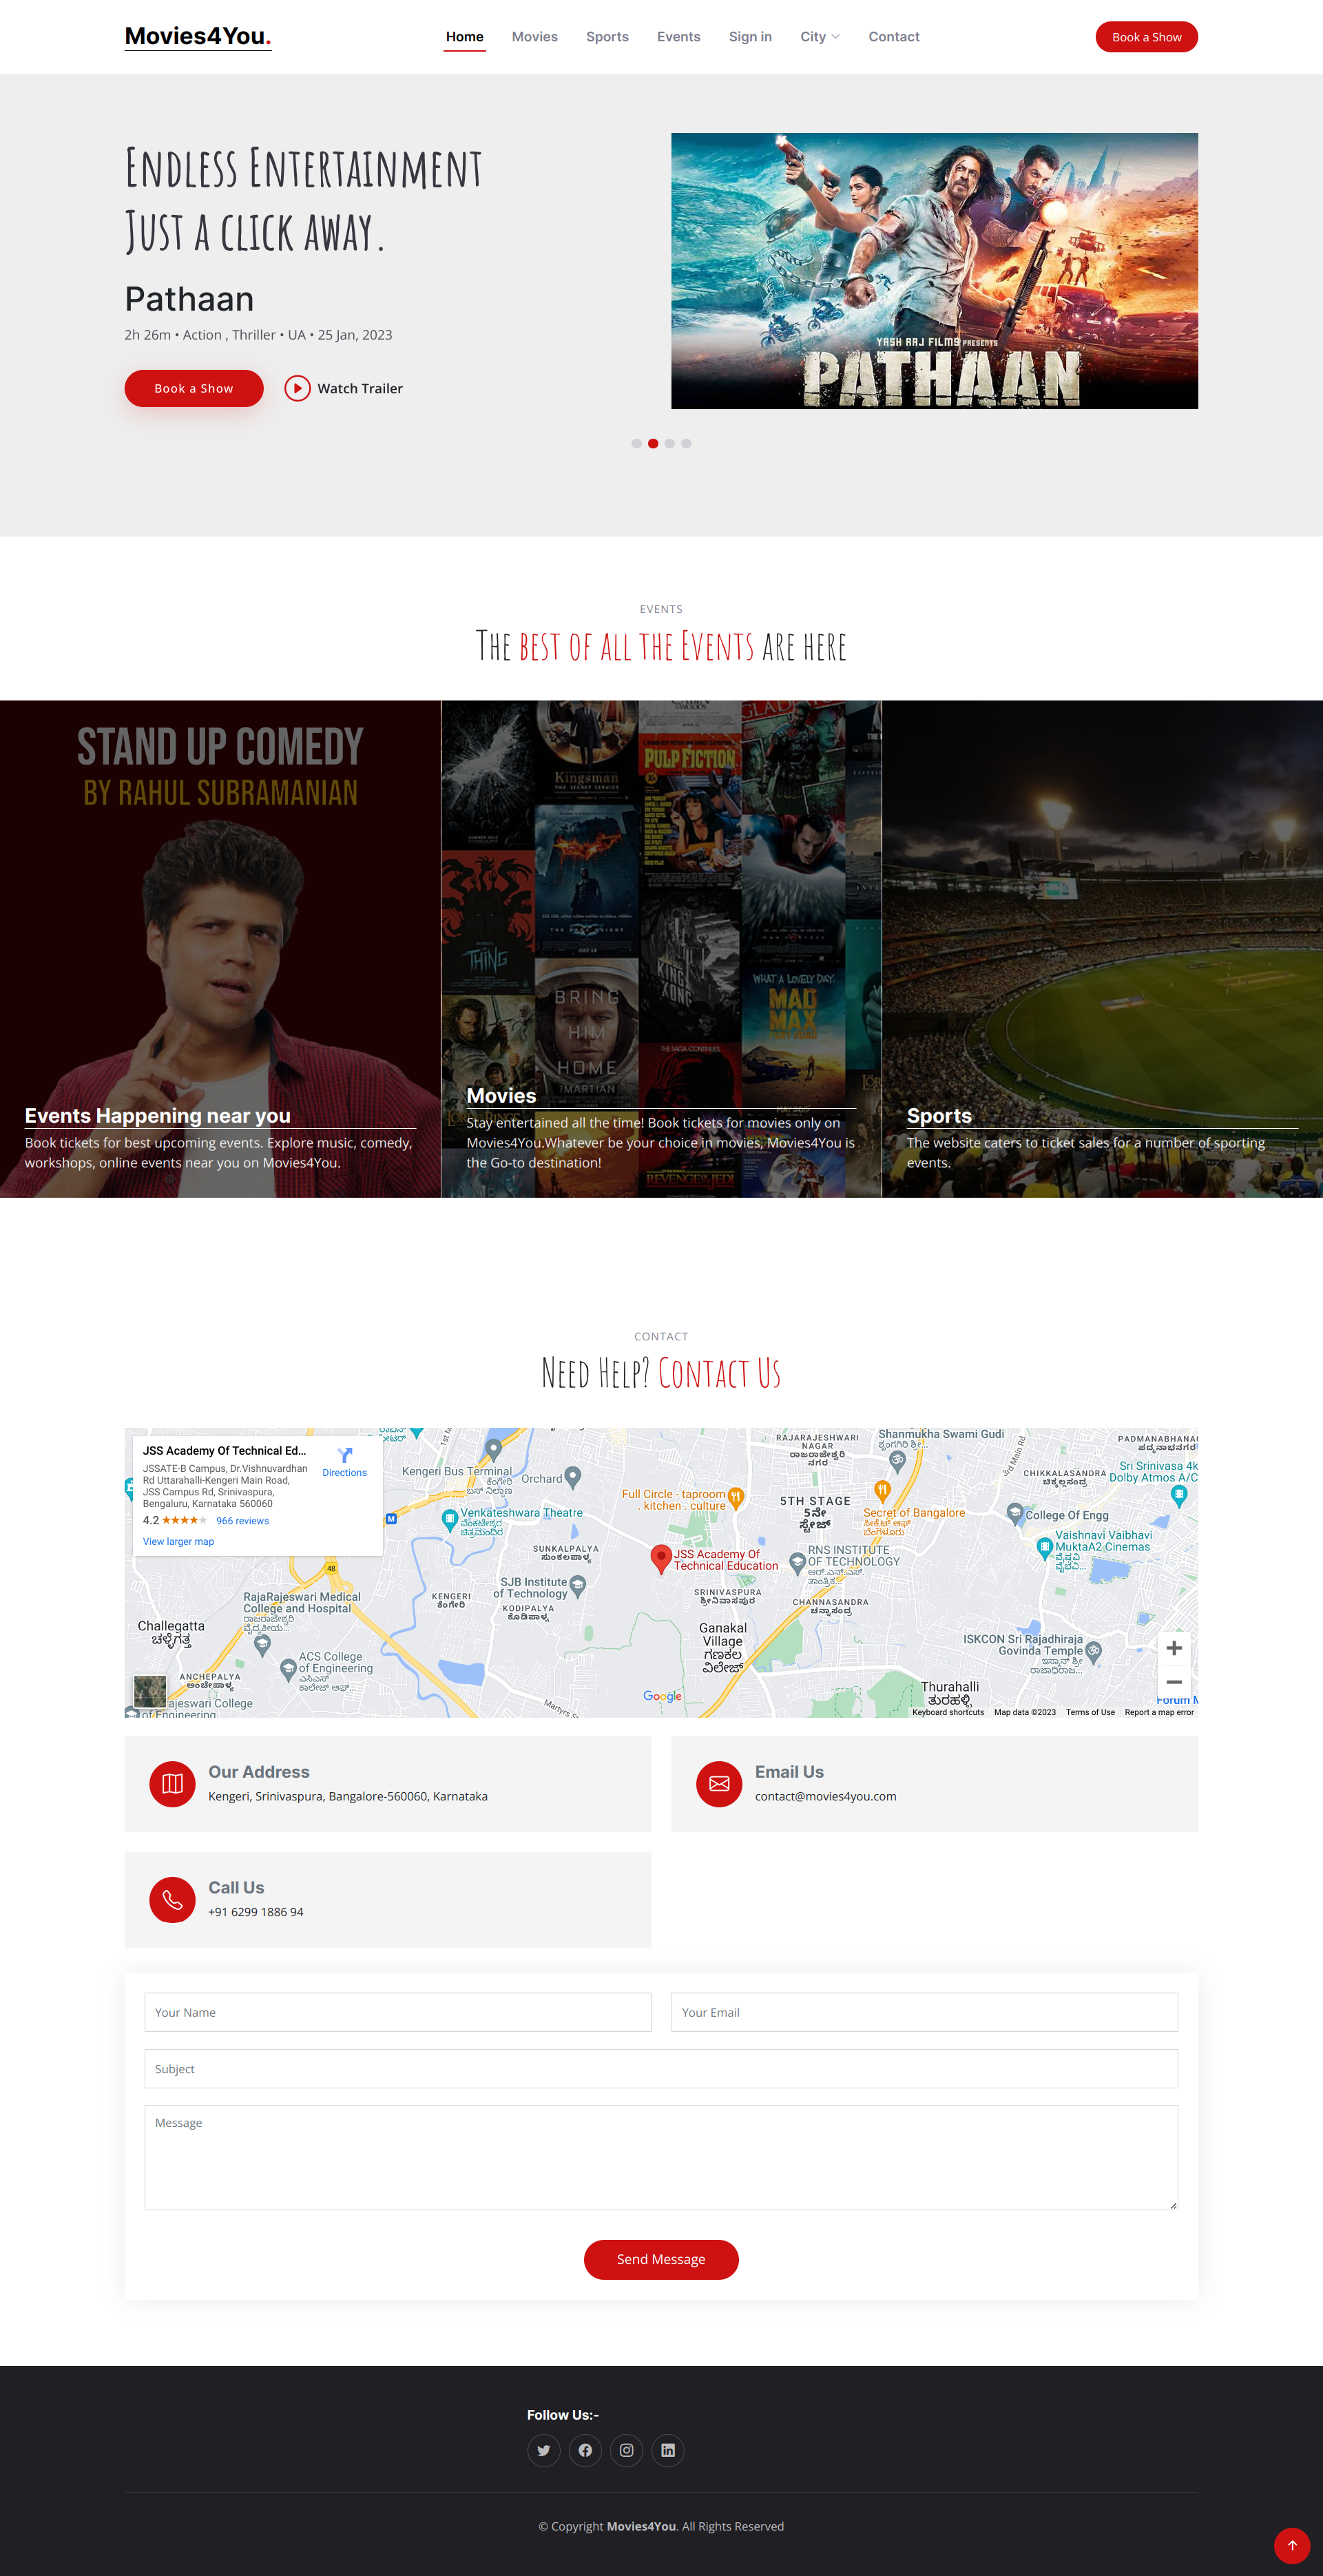Zoom out on the map
1323x2576 pixels.
click(x=1174, y=1682)
